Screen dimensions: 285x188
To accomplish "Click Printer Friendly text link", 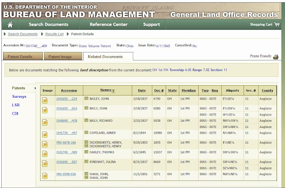I will coord(261,56).
